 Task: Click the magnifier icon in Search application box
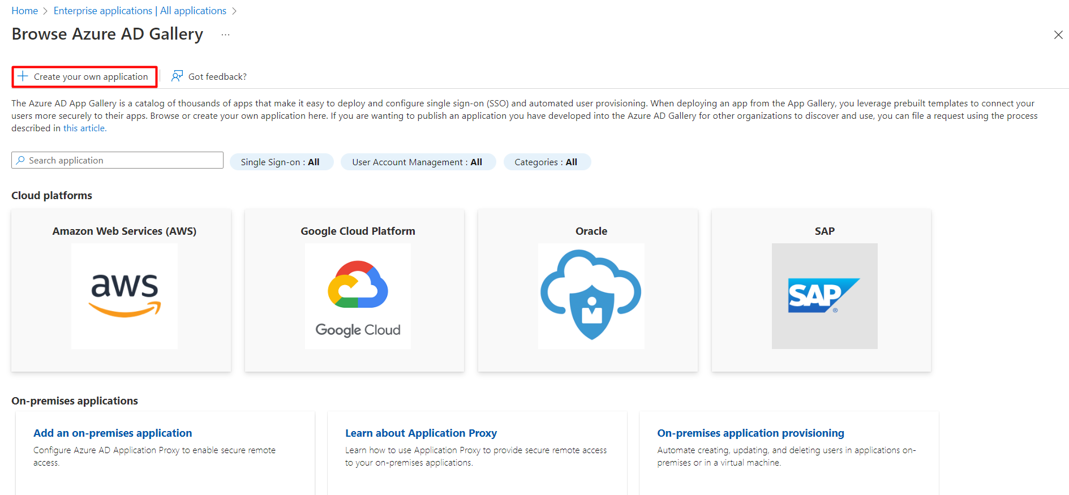pos(20,160)
